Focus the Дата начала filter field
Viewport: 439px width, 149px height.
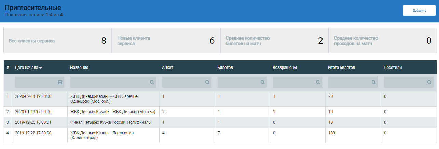click(x=35, y=82)
